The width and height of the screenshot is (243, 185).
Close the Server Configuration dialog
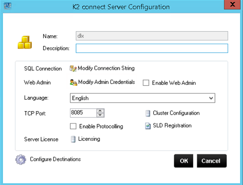click(232, 4)
